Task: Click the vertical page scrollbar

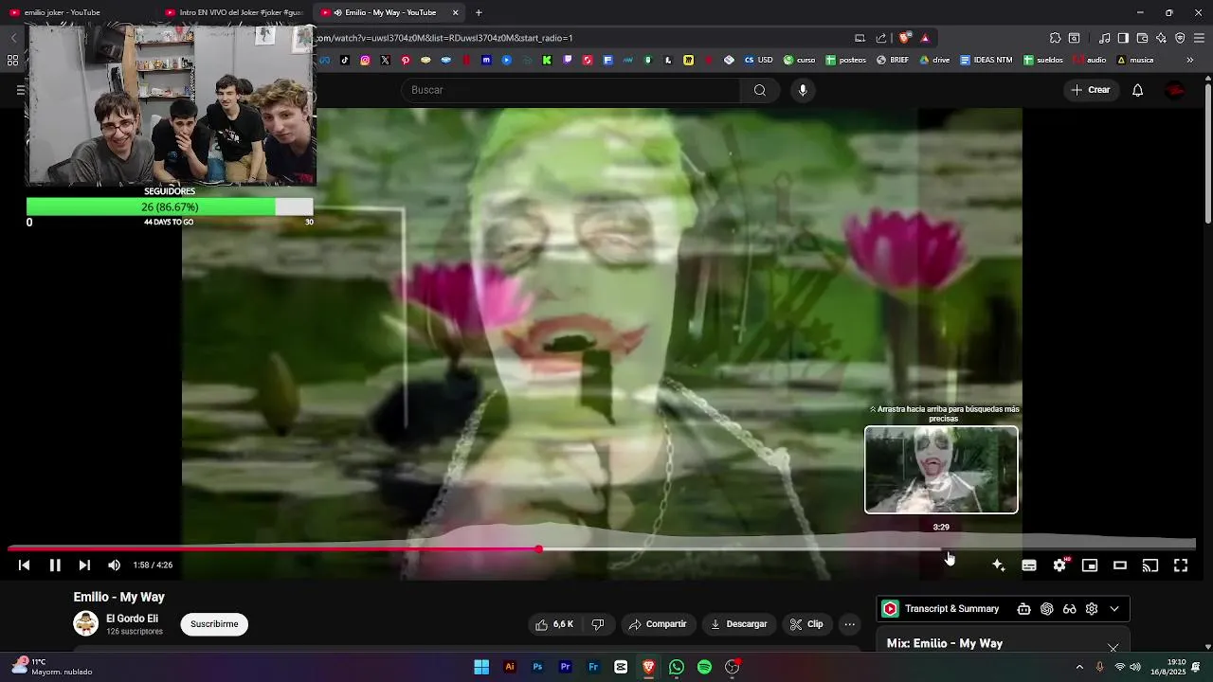Action: pyautogui.click(x=1207, y=155)
